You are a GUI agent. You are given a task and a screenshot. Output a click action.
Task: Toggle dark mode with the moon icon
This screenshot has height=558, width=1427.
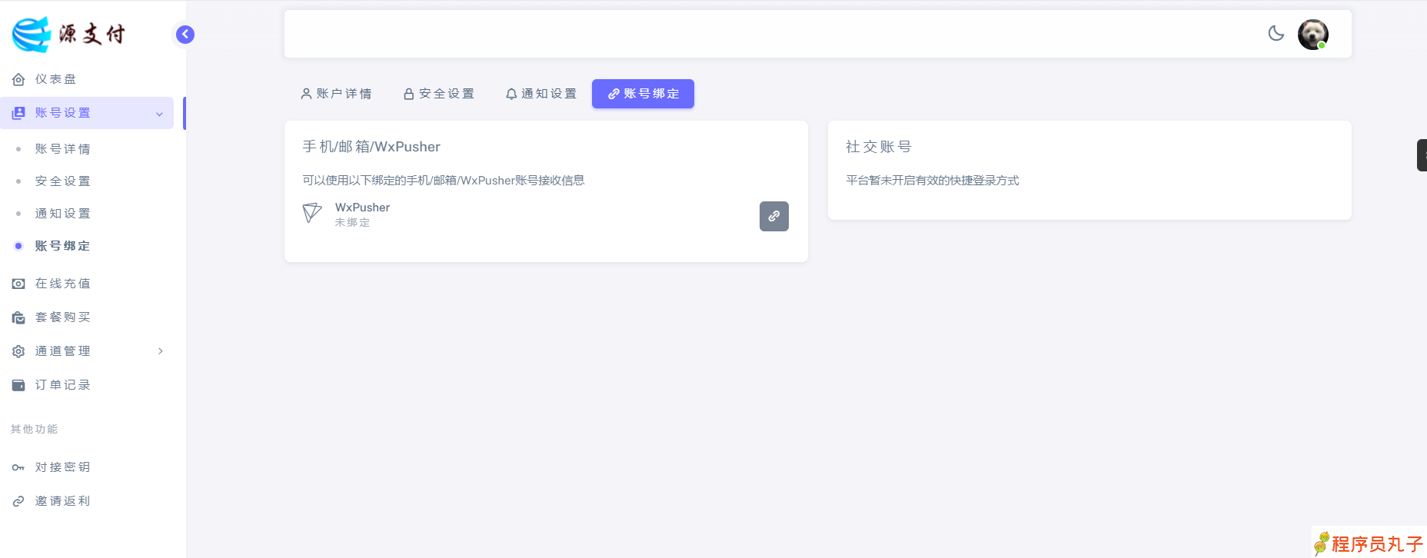coord(1276,33)
